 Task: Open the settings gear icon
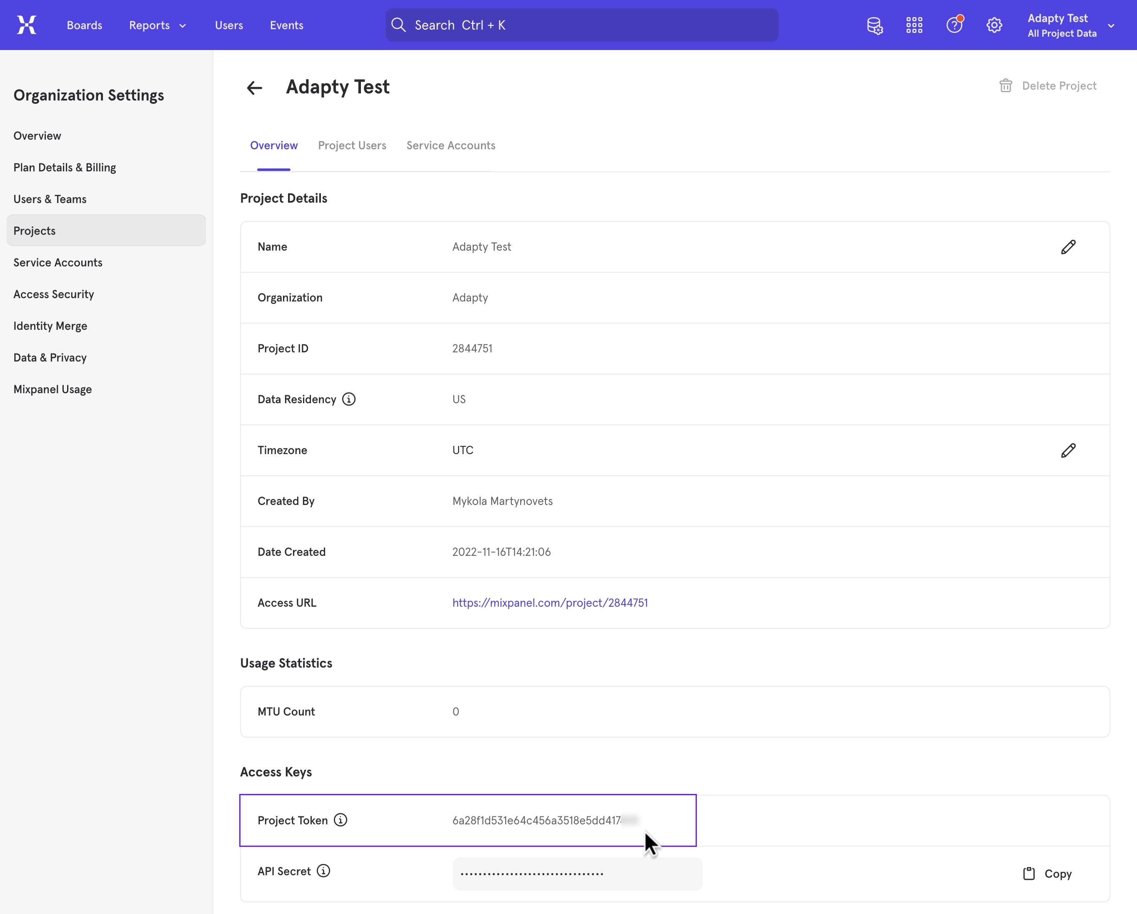[994, 25]
